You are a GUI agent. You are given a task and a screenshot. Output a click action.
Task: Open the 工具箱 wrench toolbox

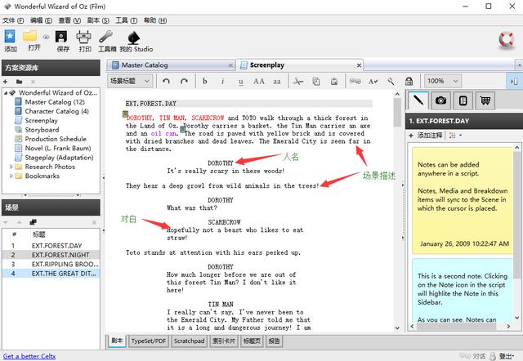tap(105, 37)
